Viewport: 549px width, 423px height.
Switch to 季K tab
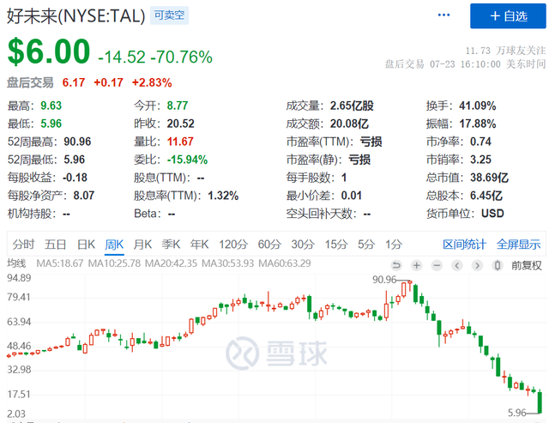click(171, 245)
